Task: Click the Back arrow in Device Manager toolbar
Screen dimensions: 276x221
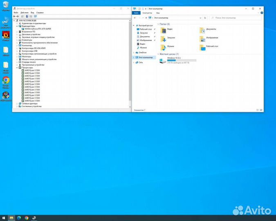Action: [x=14, y=16]
